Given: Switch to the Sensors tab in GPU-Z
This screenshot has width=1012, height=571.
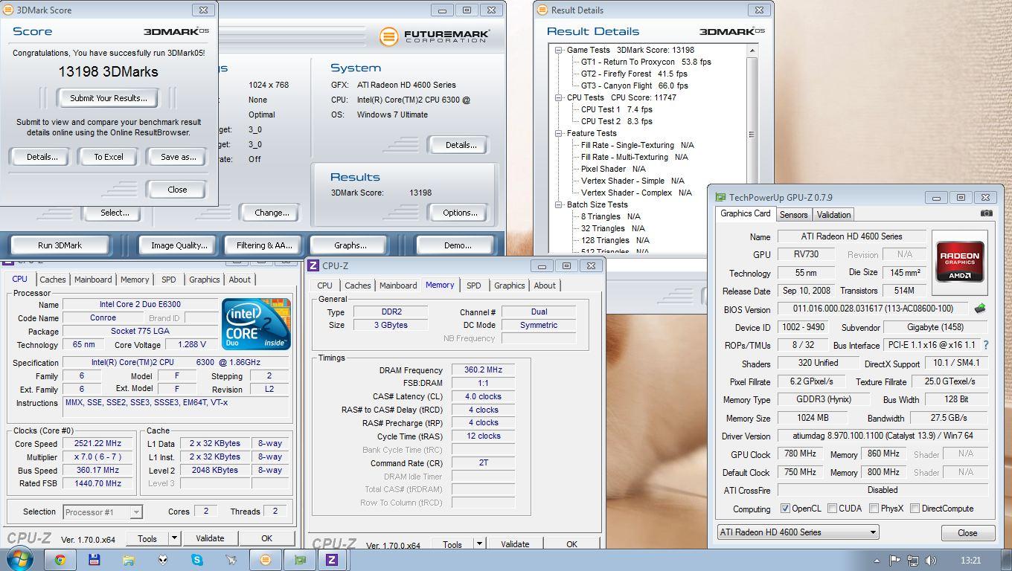Looking at the screenshot, I should (x=793, y=215).
